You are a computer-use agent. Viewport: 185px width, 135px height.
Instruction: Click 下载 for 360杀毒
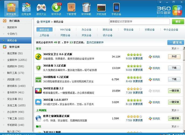(x=174, y=68)
